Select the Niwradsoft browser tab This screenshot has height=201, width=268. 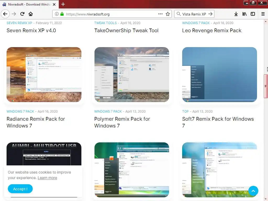[x=29, y=4]
